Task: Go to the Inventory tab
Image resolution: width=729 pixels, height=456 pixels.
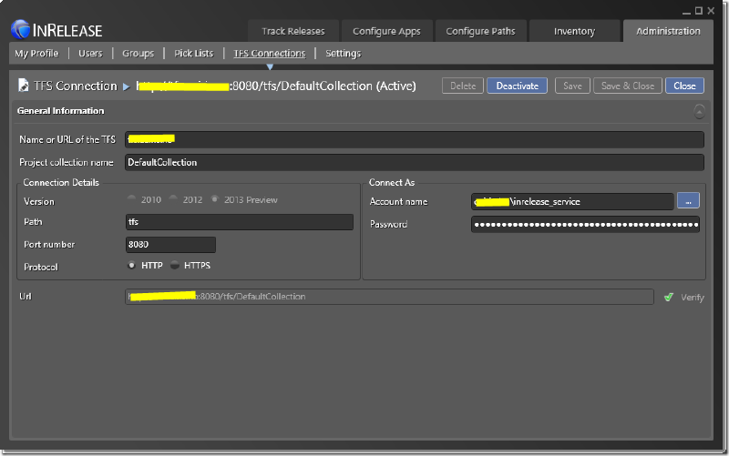Action: (x=575, y=31)
